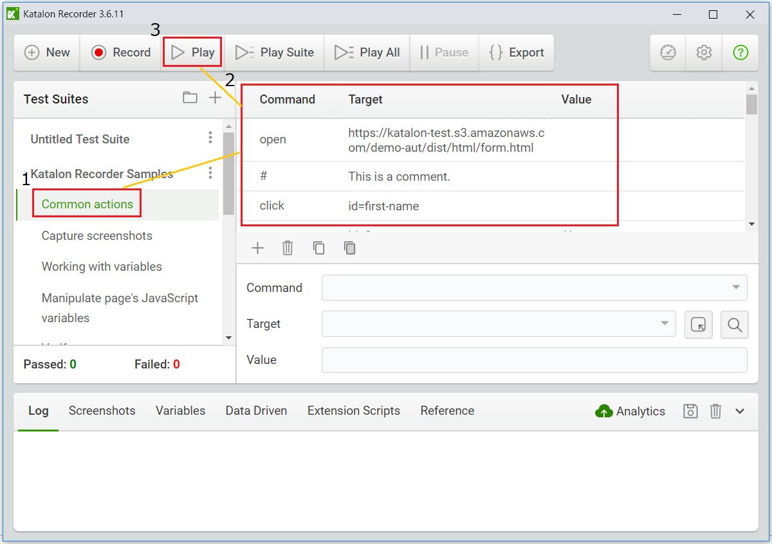Switch to the Reference tab
The width and height of the screenshot is (772, 544).
448,411
